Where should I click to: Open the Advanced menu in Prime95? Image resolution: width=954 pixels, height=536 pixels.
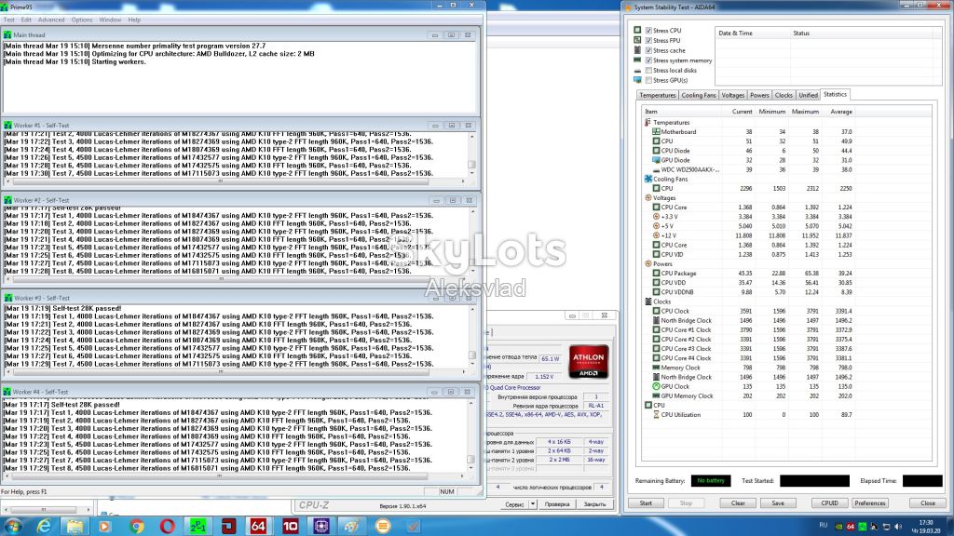click(x=51, y=20)
